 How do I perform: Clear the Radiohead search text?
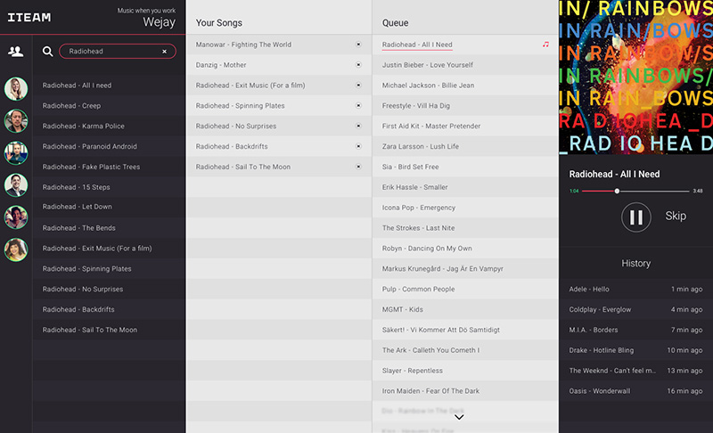pos(165,52)
